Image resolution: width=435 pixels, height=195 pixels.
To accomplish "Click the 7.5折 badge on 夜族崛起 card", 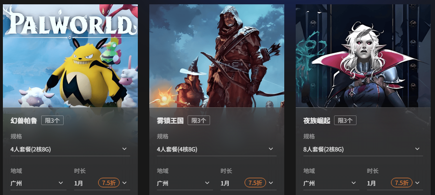I will [x=402, y=183].
